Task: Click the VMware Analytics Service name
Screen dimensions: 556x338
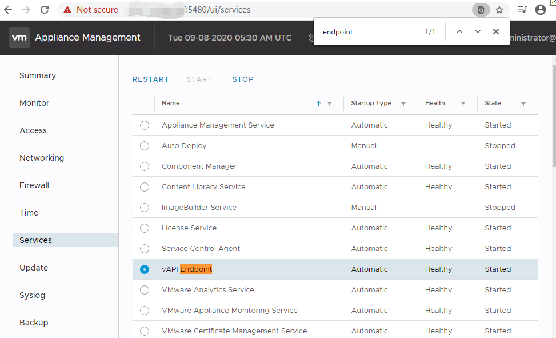Action: point(208,290)
